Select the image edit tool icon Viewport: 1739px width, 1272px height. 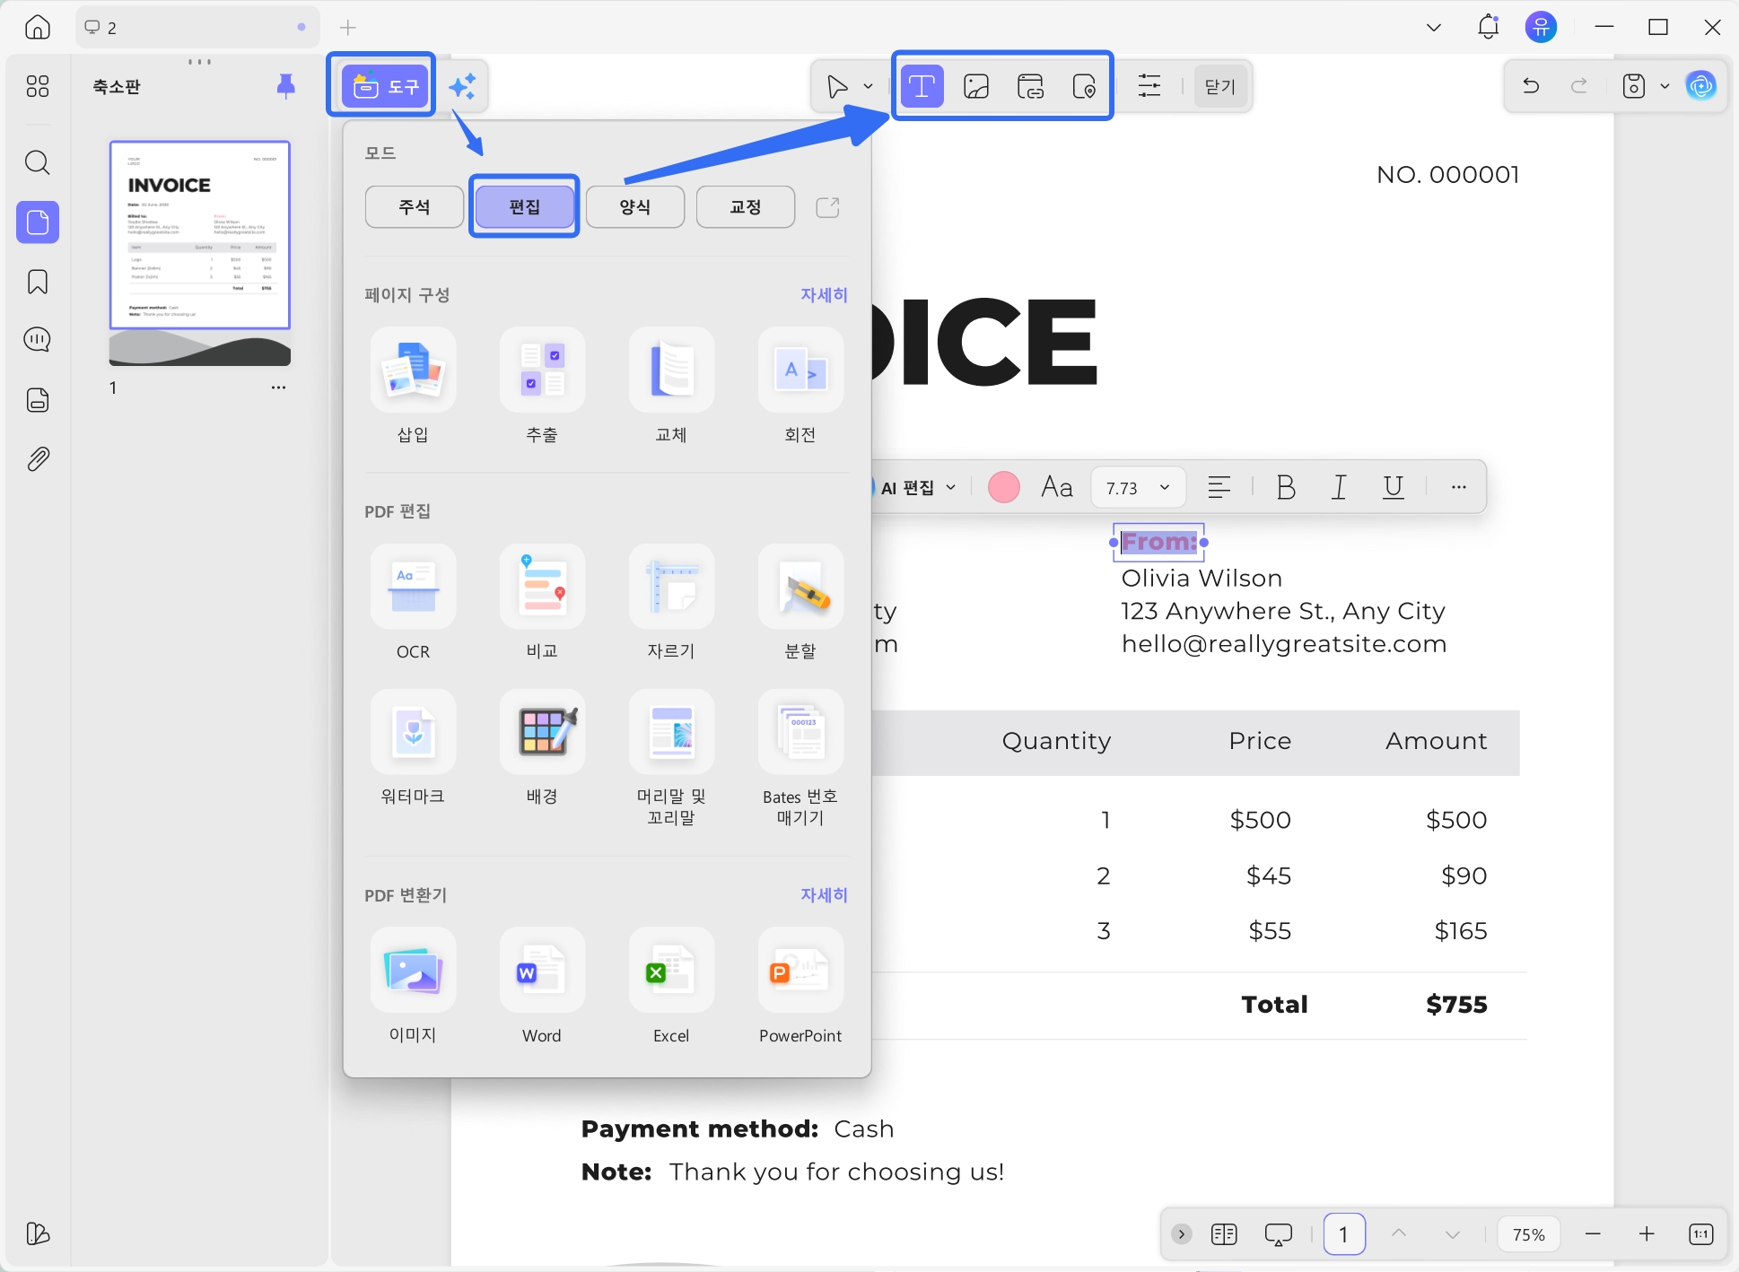pos(976,86)
